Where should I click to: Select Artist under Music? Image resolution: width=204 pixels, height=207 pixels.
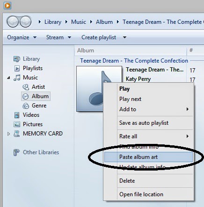click(x=38, y=87)
